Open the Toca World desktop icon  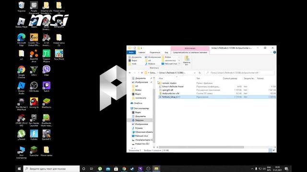click(59, 54)
